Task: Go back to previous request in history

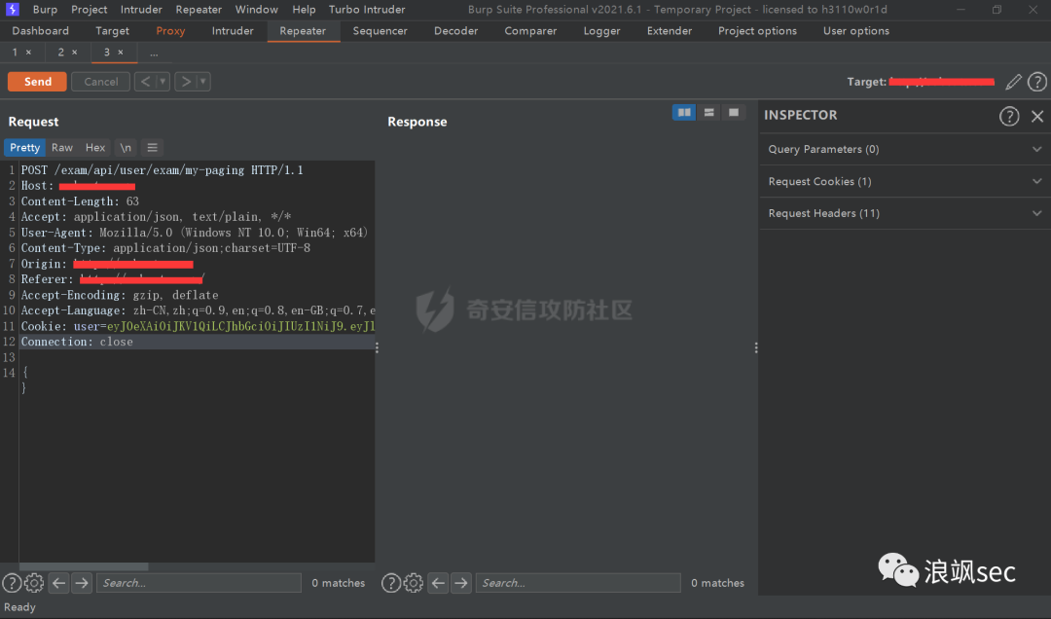Action: 145,82
